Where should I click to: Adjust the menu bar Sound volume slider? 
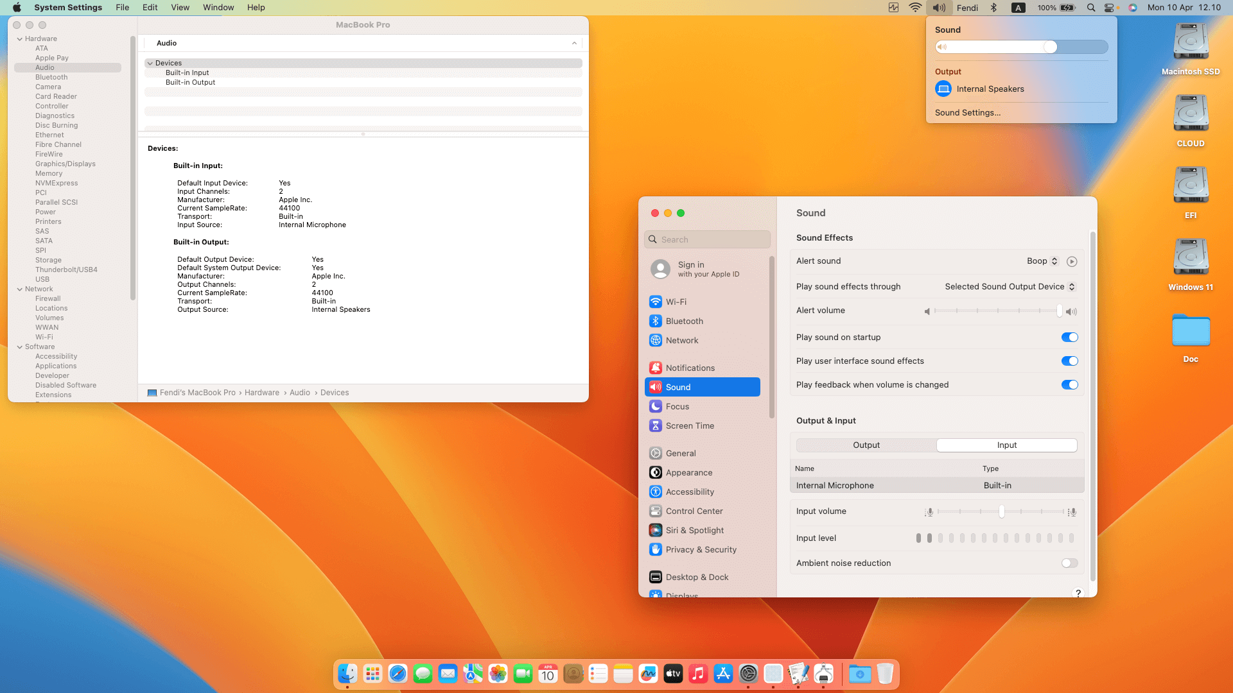pos(1021,47)
